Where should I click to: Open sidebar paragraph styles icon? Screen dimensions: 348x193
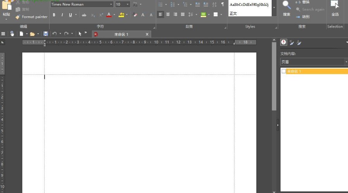click(x=291, y=42)
